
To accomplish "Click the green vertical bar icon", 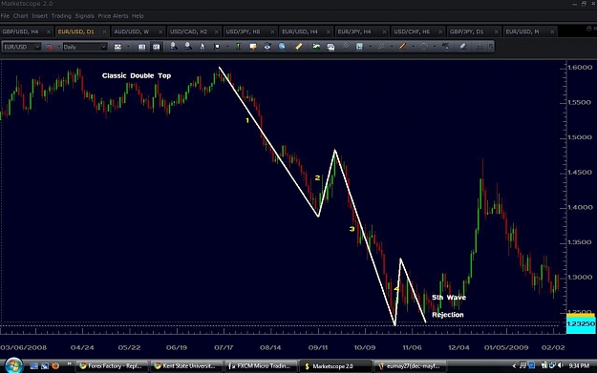I will click(239, 47).
